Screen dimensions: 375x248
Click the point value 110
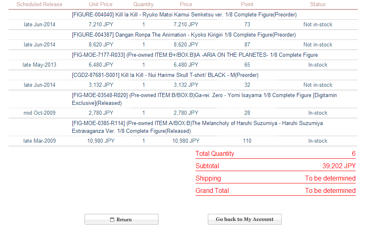[x=247, y=141]
